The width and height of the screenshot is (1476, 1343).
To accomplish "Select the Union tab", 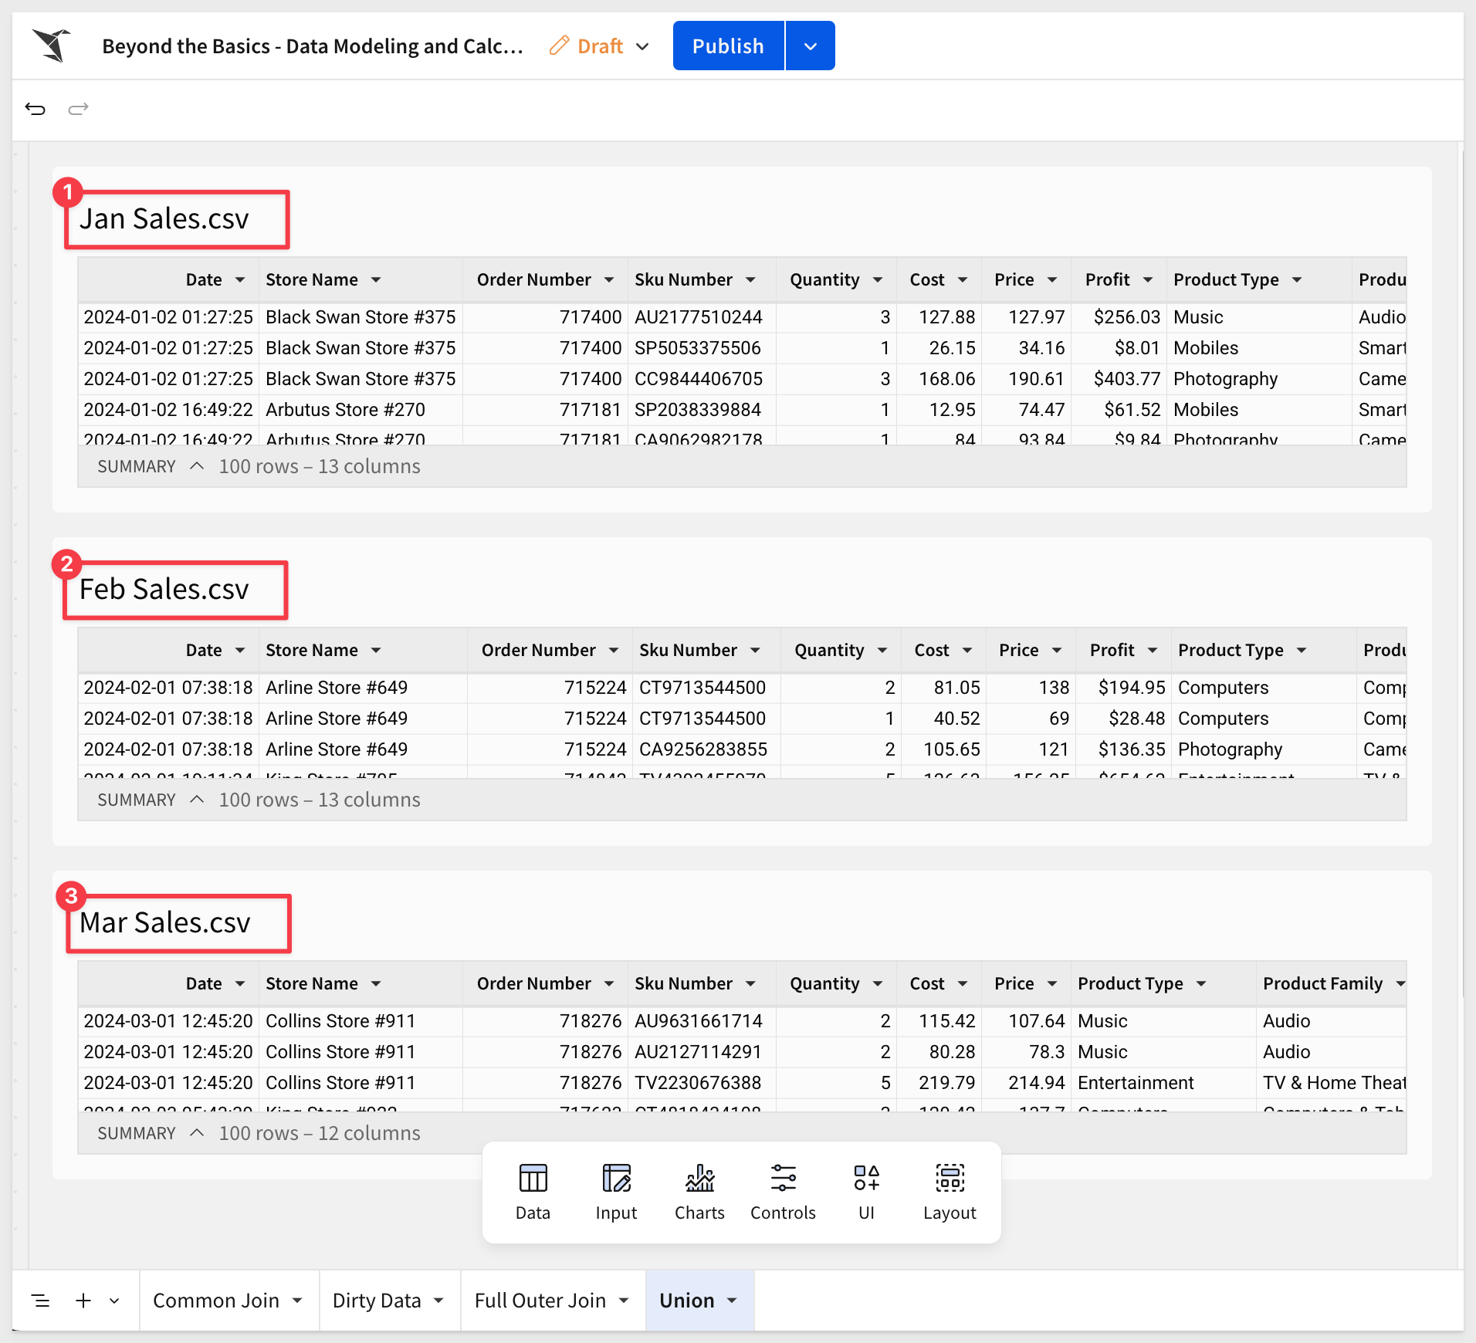I will pos(687,1301).
